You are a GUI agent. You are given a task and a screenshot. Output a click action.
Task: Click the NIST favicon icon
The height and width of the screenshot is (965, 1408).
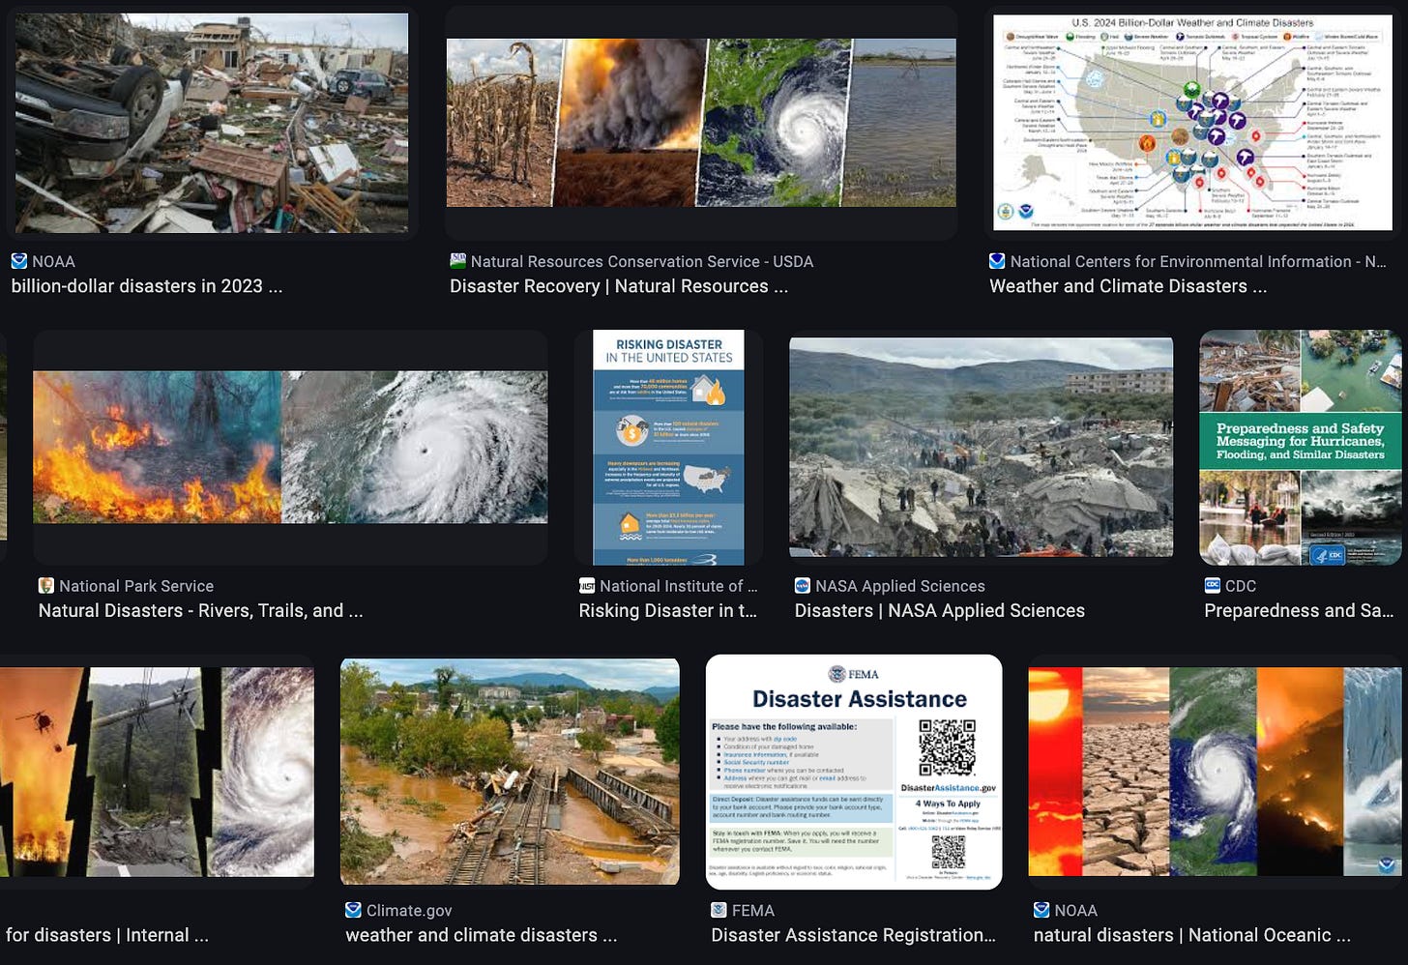pyautogui.click(x=587, y=586)
